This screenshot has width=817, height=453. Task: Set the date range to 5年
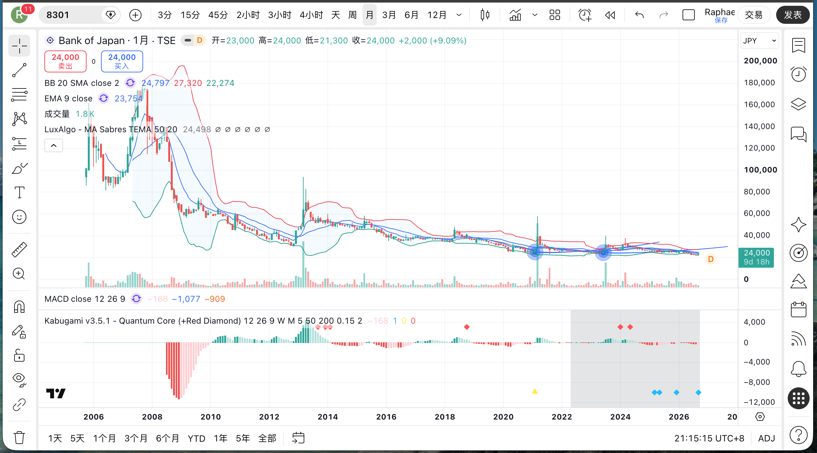click(x=243, y=438)
